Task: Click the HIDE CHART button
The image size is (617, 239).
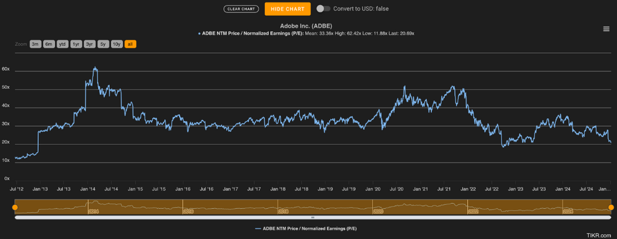Action: point(288,9)
